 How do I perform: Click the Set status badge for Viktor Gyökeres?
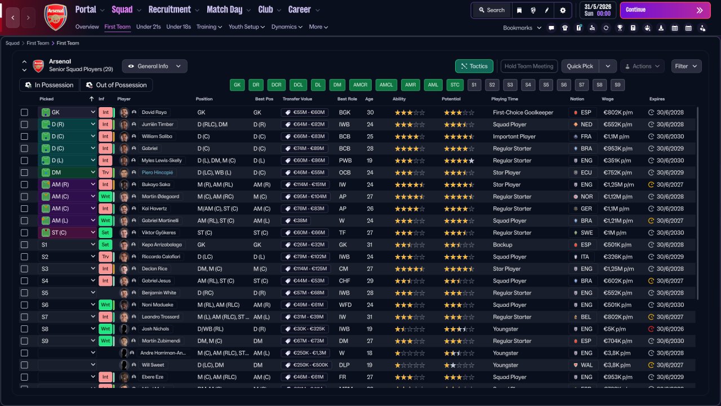point(105,232)
